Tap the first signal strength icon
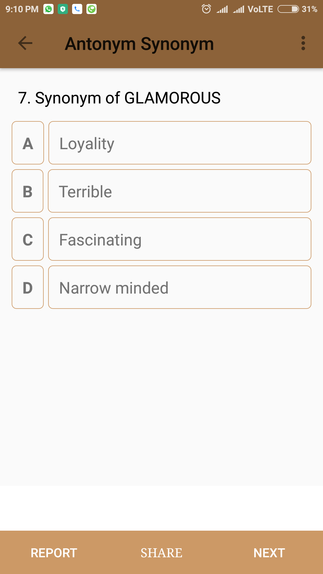The height and width of the screenshot is (574, 323). pyautogui.click(x=222, y=9)
